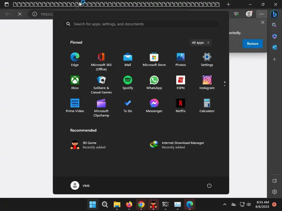
Task: Open File Explorer from taskbar
Action: point(117,204)
